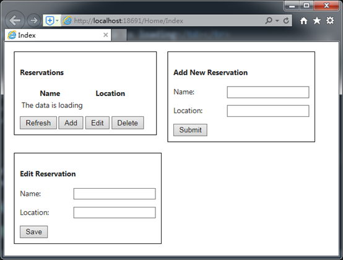
Task: Close the browser window
Action: 326,6
